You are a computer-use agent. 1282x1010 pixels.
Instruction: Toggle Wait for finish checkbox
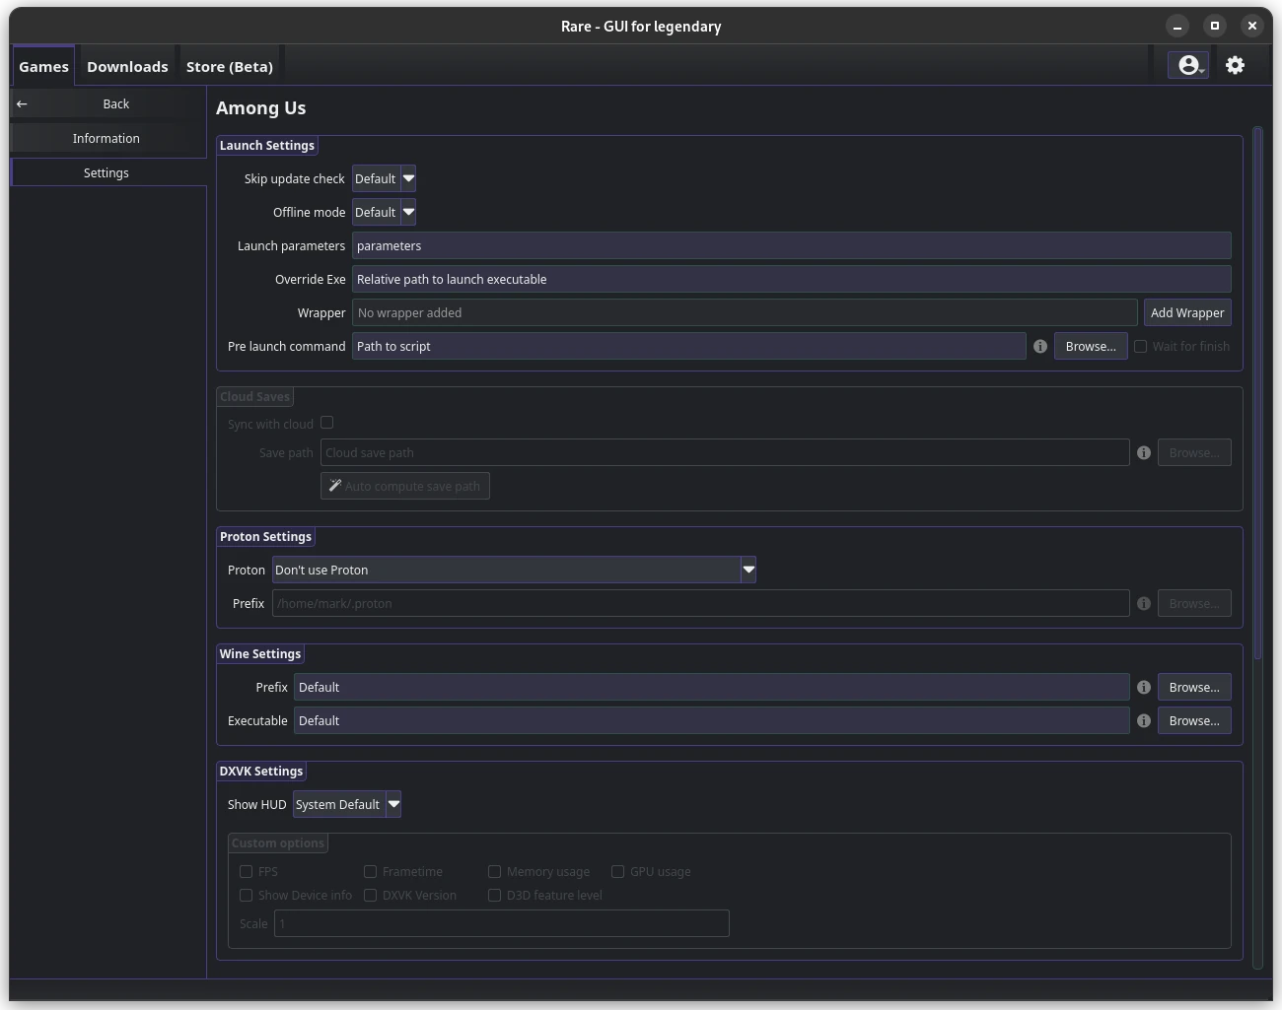1140,346
